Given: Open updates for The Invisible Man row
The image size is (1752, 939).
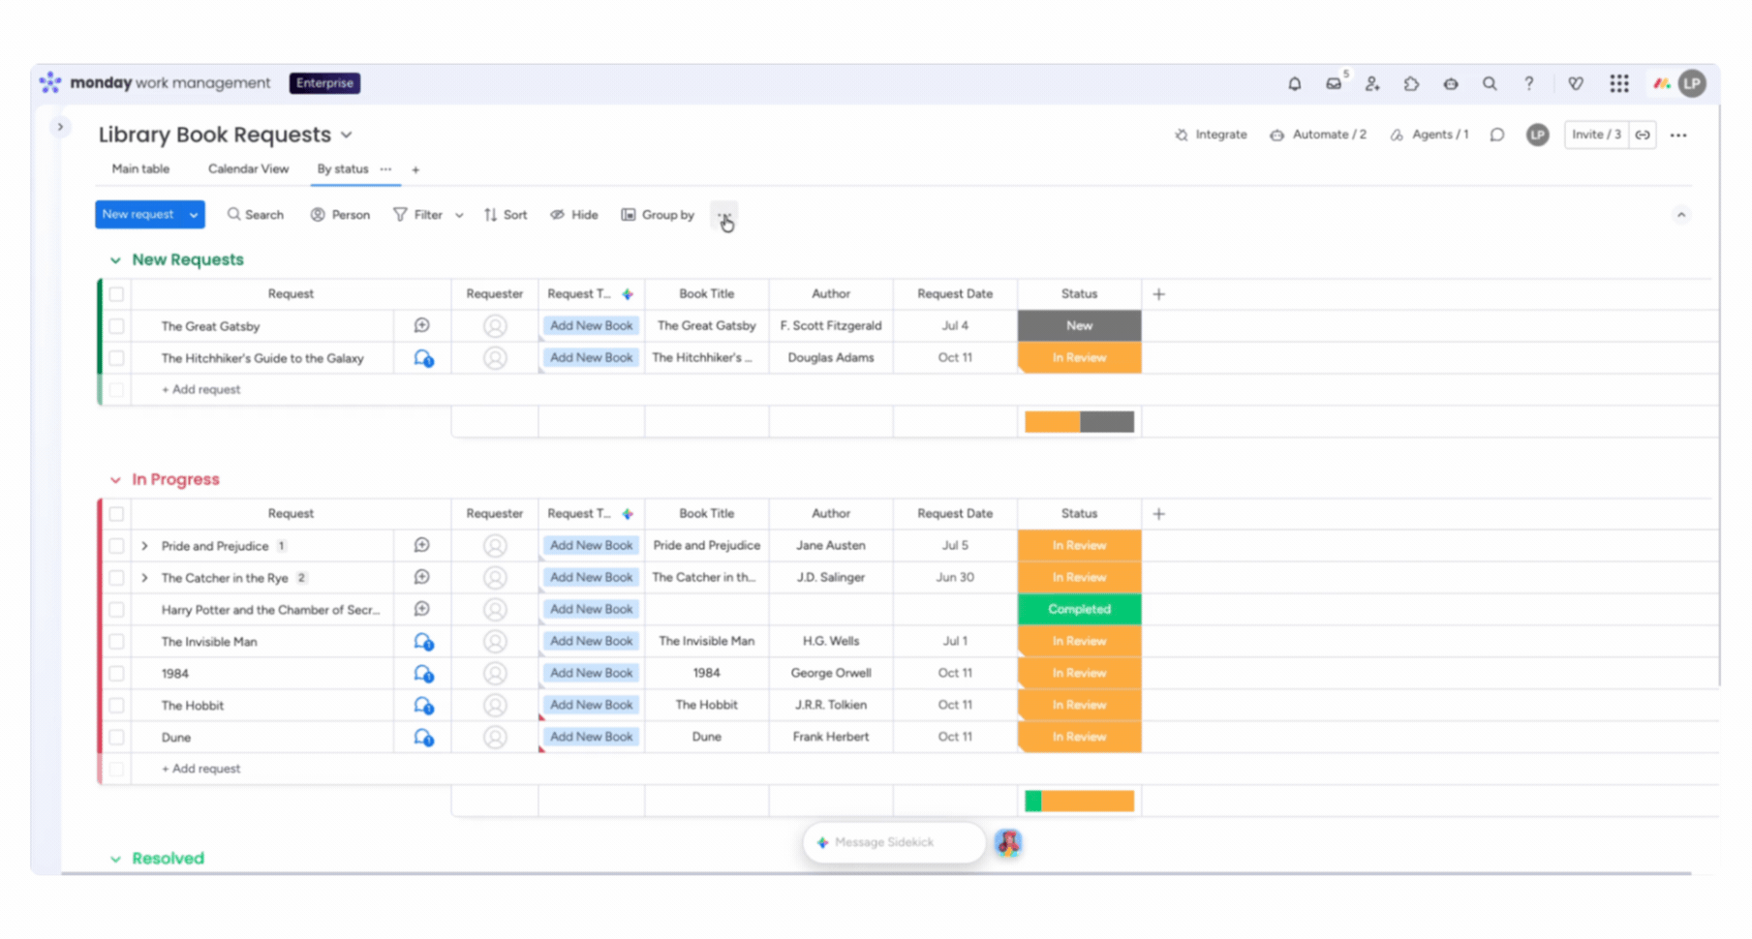Looking at the screenshot, I should click(x=423, y=642).
